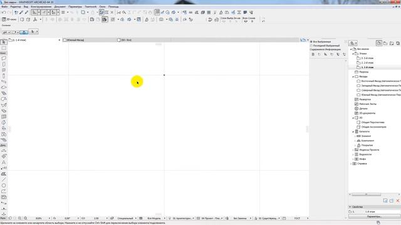Viewport: 401px width, 225px height.
Task: Select the Column tool
Action: pos(4,76)
